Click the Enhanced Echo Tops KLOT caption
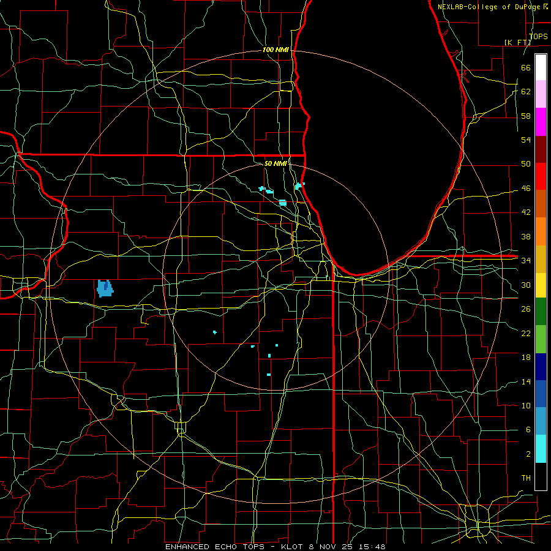551x551 pixels. pyautogui.click(x=275, y=547)
